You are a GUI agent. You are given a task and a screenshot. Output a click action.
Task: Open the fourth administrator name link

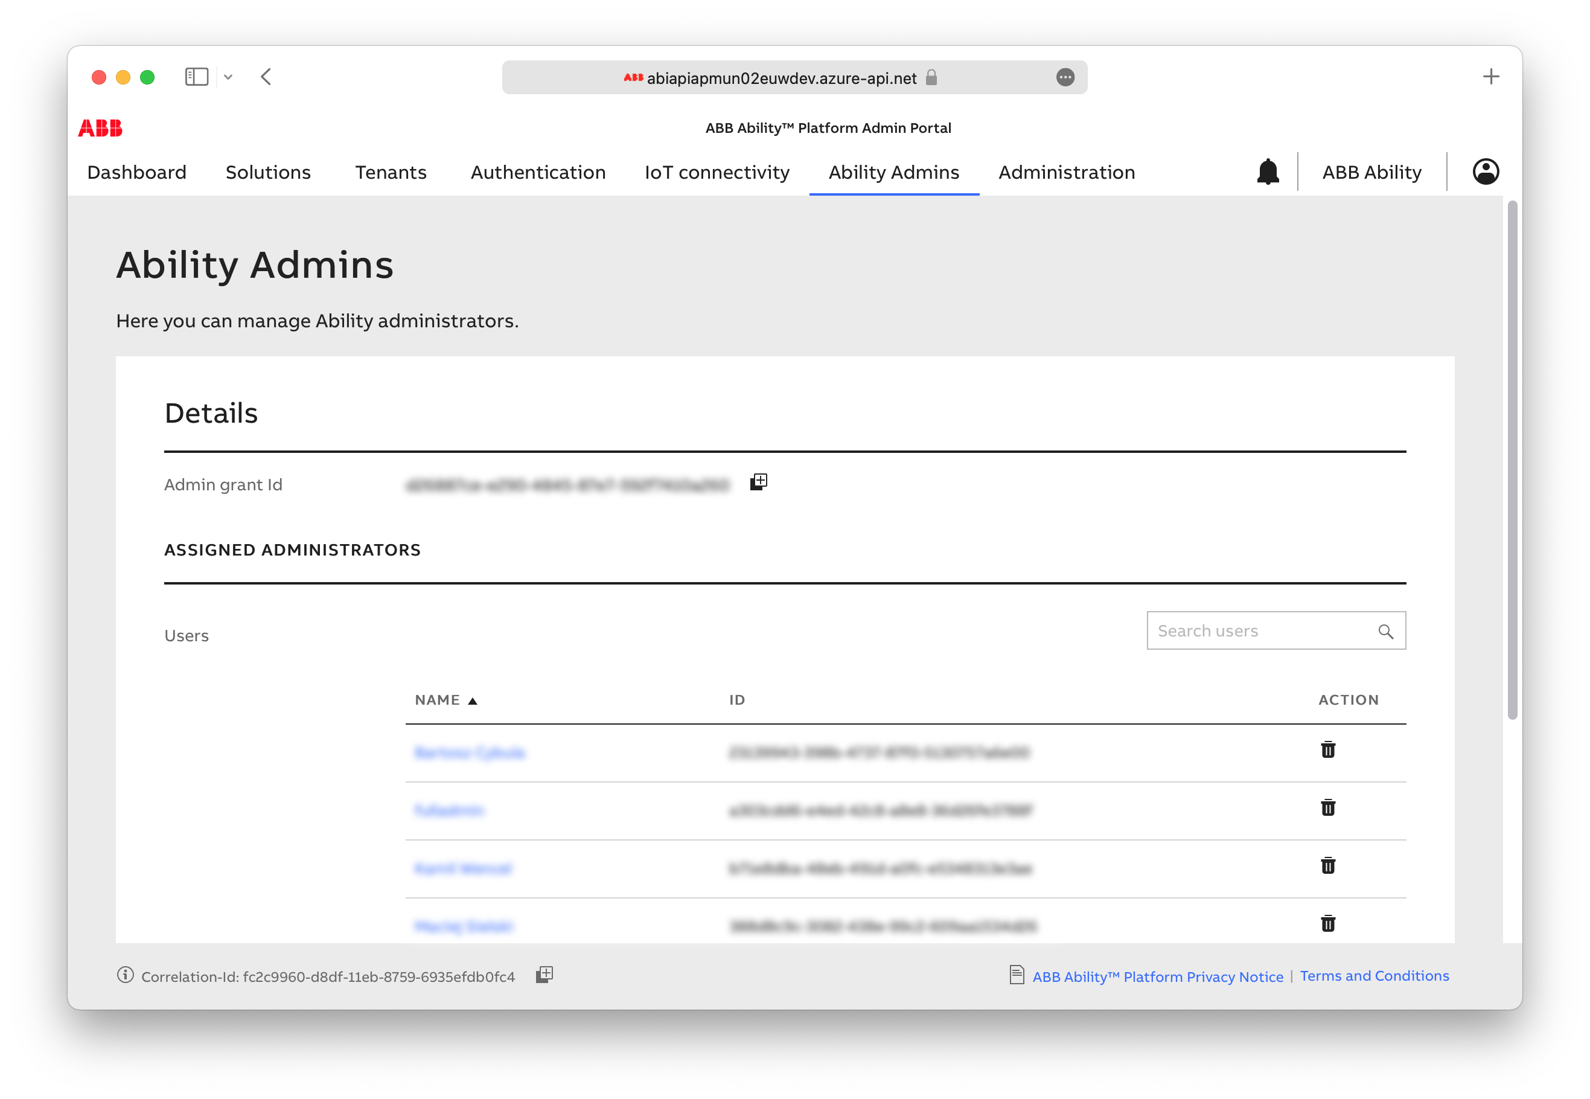click(463, 926)
